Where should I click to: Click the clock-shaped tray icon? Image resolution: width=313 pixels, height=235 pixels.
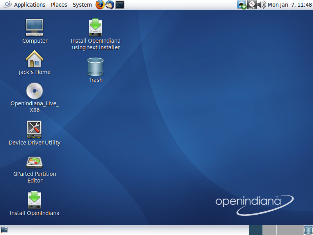252,5
